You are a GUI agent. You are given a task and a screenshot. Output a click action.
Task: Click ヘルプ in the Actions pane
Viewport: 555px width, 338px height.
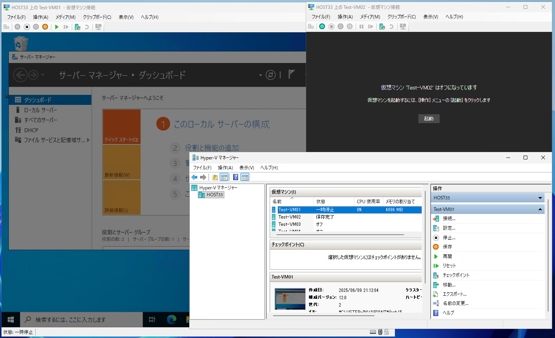448,313
